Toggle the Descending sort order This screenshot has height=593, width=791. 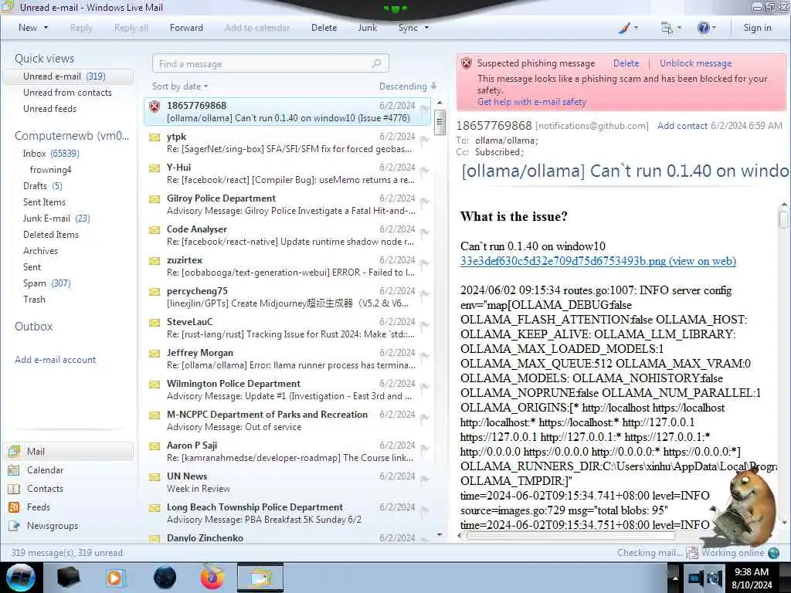point(408,86)
